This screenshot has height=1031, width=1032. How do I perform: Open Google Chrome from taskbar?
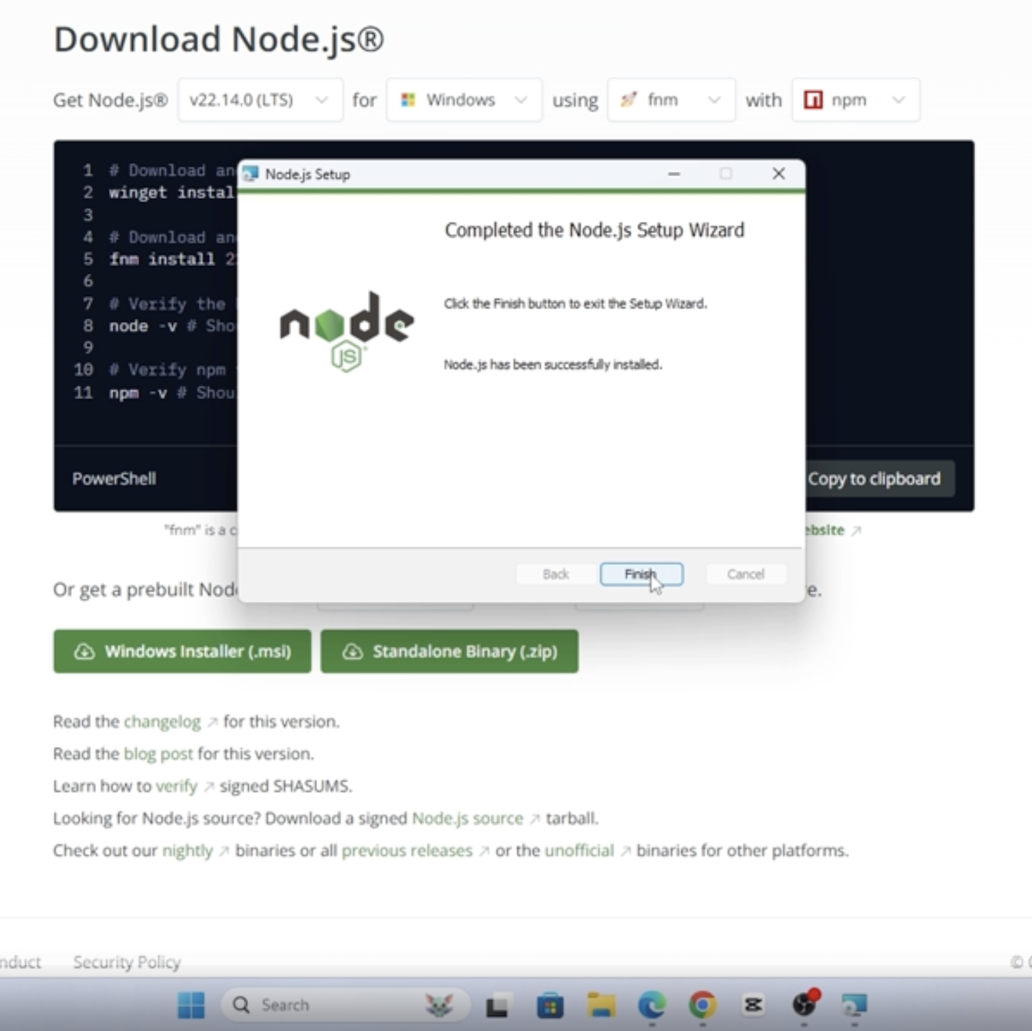pyautogui.click(x=702, y=1006)
